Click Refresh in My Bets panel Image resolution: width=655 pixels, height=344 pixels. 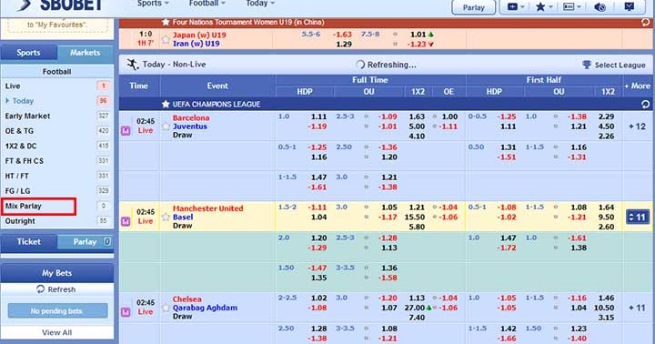[x=56, y=289]
